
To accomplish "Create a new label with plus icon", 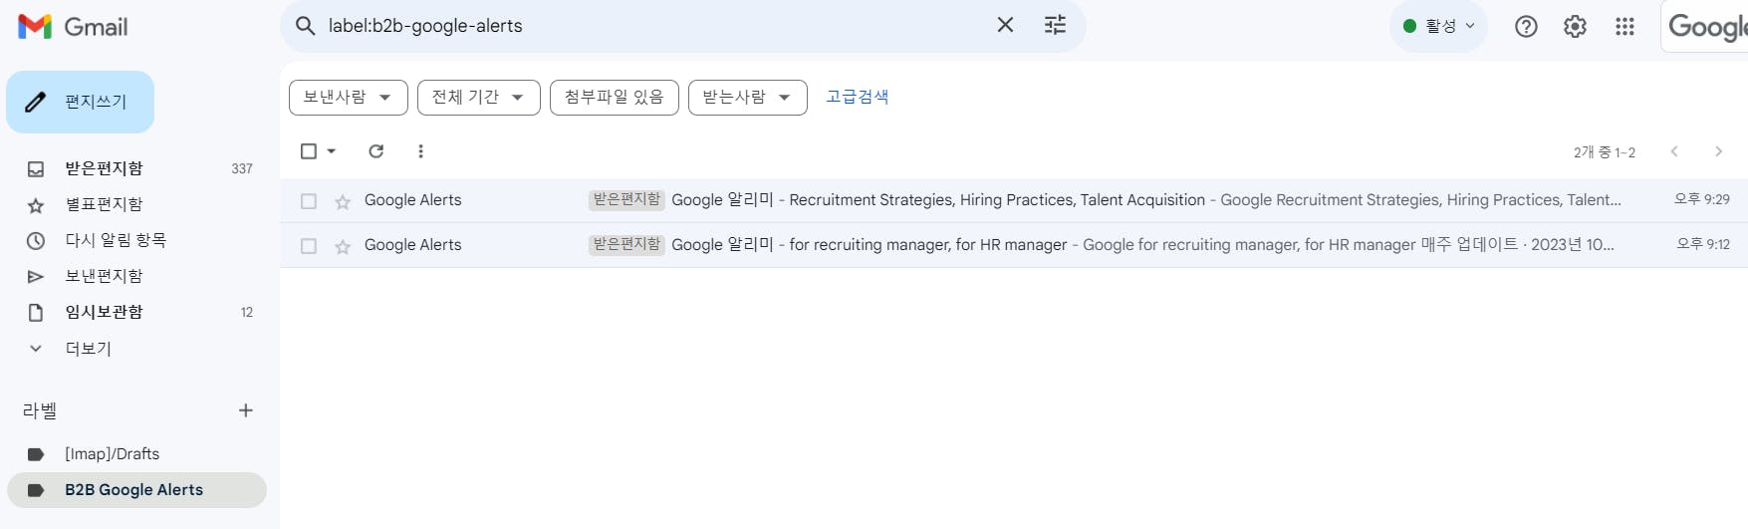I will pyautogui.click(x=246, y=410).
